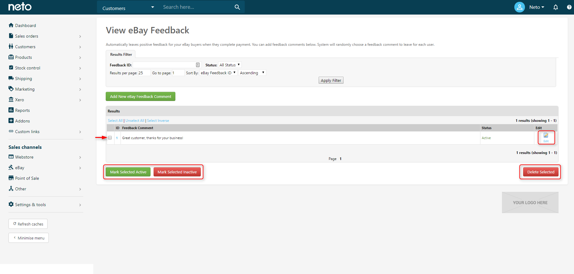Click Add New eBay Feedback Comment
Viewport: 574px width, 274px height.
coord(141,96)
